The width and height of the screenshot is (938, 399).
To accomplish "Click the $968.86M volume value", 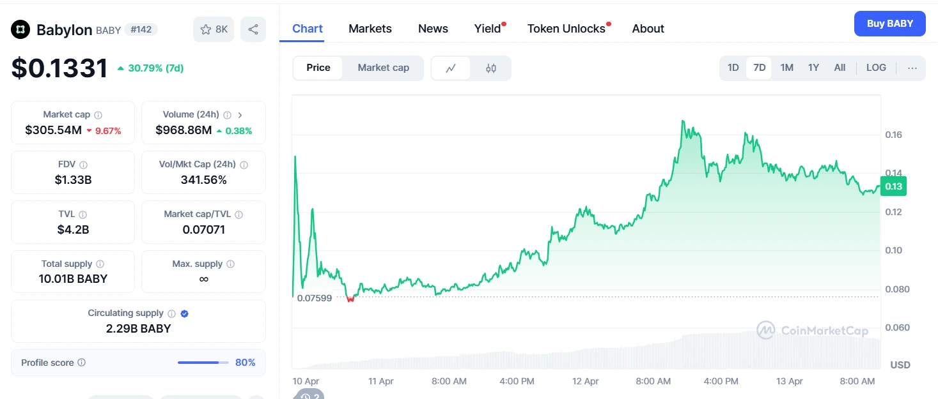I will [184, 130].
